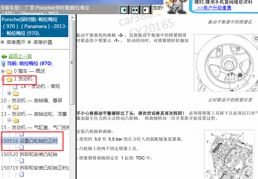Click page icon above 150719 entry
258x179 pixels.
pos(22,161)
